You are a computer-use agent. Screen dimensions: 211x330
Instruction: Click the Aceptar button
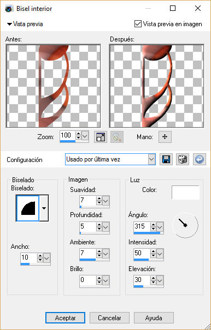pos(65,318)
